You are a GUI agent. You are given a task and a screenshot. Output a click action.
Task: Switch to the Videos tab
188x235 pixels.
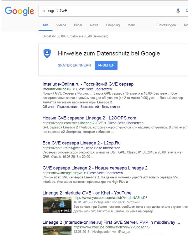pyautogui.click(x=61, y=25)
